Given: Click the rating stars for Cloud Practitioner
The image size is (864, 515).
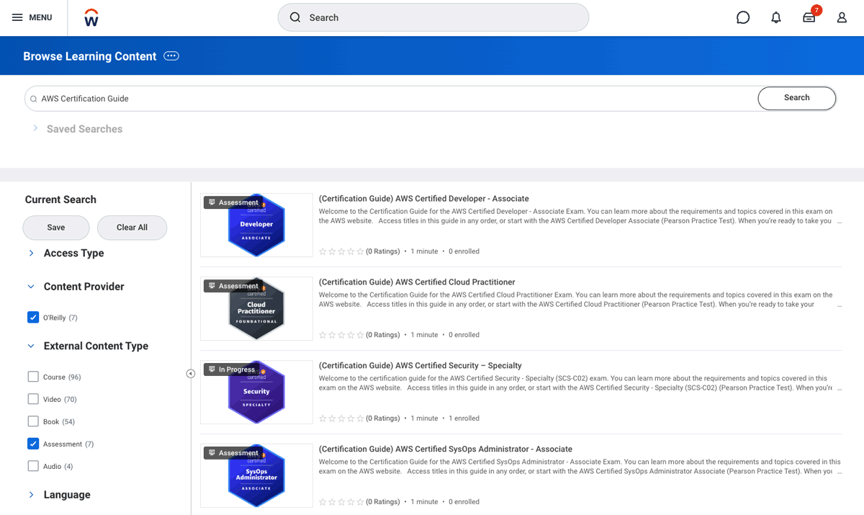Looking at the screenshot, I should pos(341,335).
